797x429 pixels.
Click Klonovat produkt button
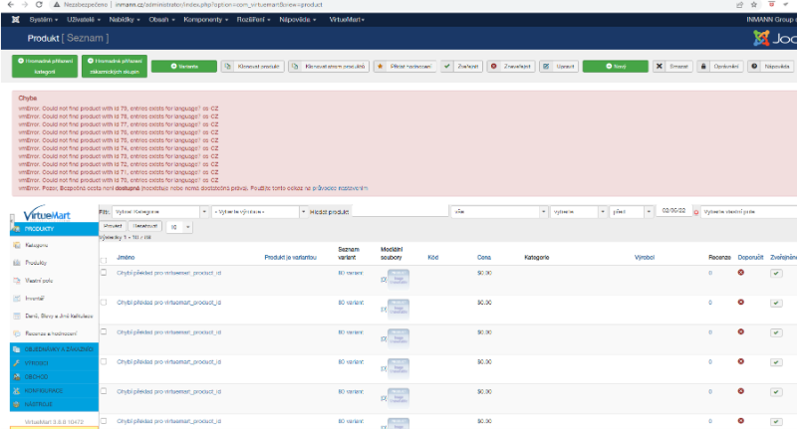257,66
